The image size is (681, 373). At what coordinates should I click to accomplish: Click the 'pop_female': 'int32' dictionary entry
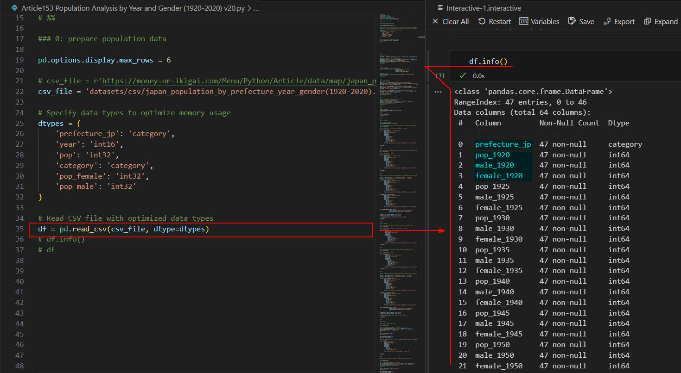(102, 176)
